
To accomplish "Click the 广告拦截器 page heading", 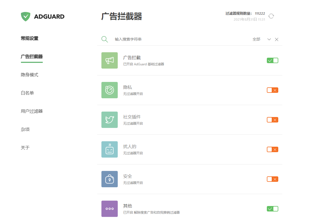I will (122, 16).
